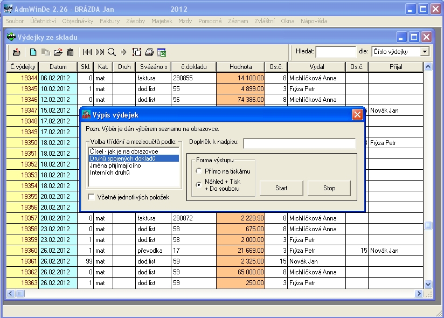The height and width of the screenshot is (318, 444).
Task: Click výdejka number 19363 cell
Action: pos(23,282)
